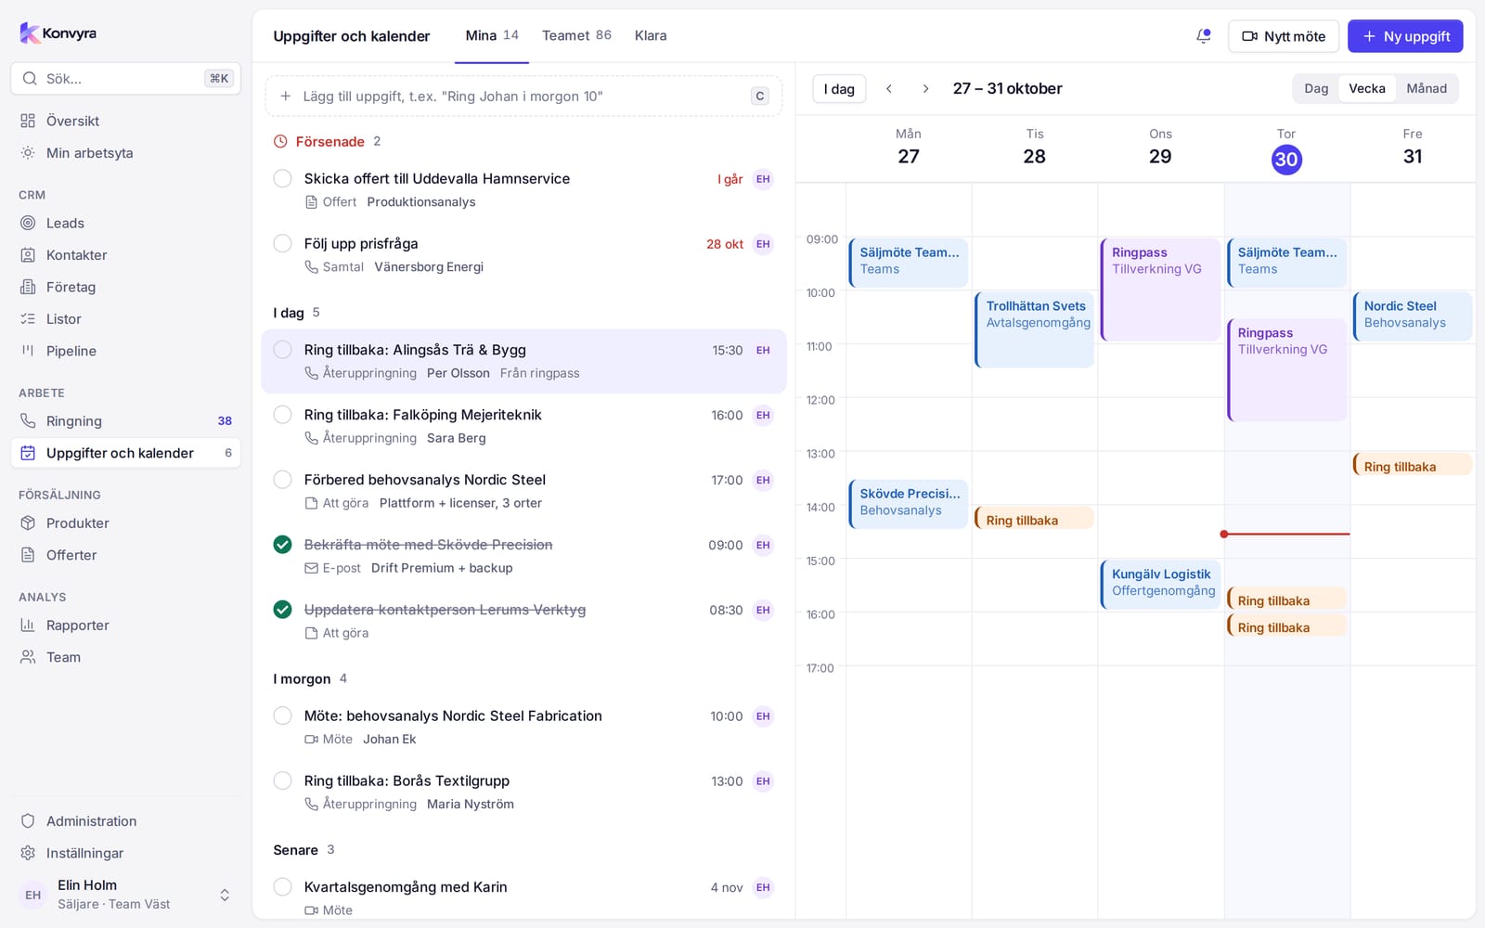The width and height of the screenshot is (1485, 928).
Task: Focus the Sök search field
Action: click(x=125, y=79)
